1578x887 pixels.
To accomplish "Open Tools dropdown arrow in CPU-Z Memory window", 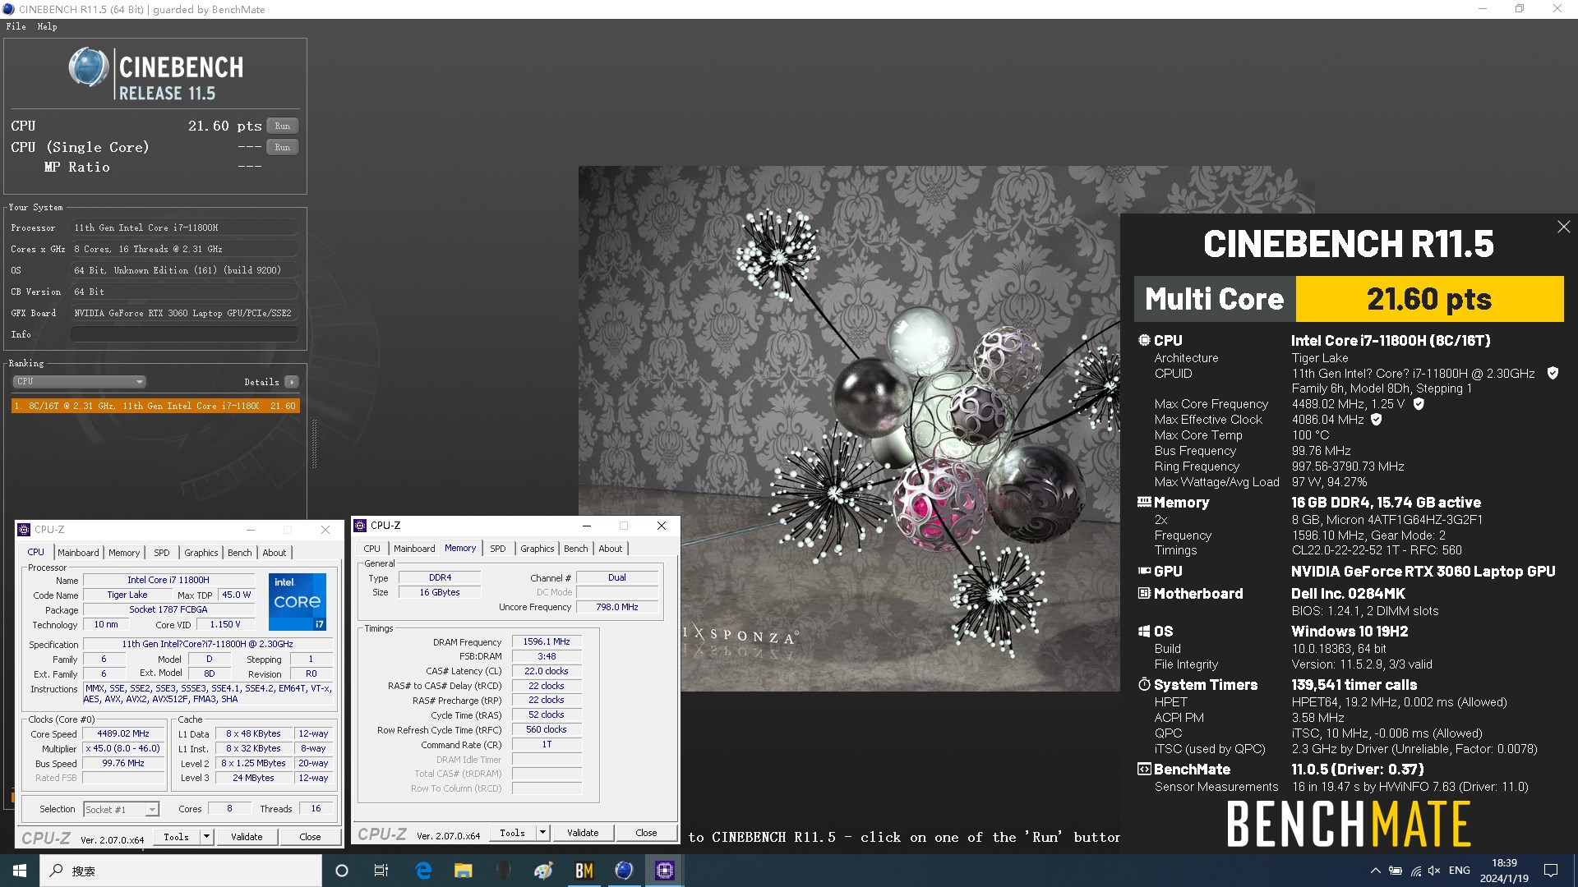I will coord(542,833).
